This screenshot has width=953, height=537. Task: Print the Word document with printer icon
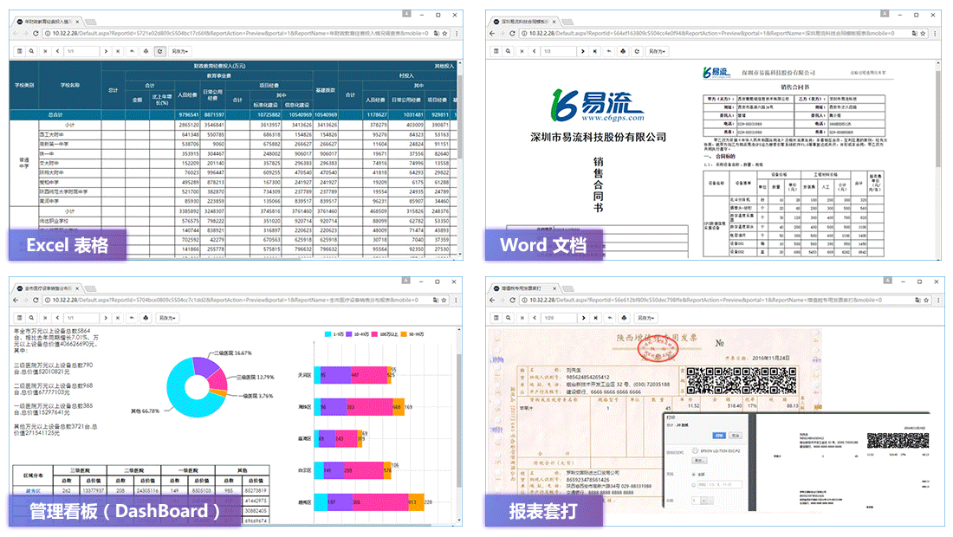(622, 52)
